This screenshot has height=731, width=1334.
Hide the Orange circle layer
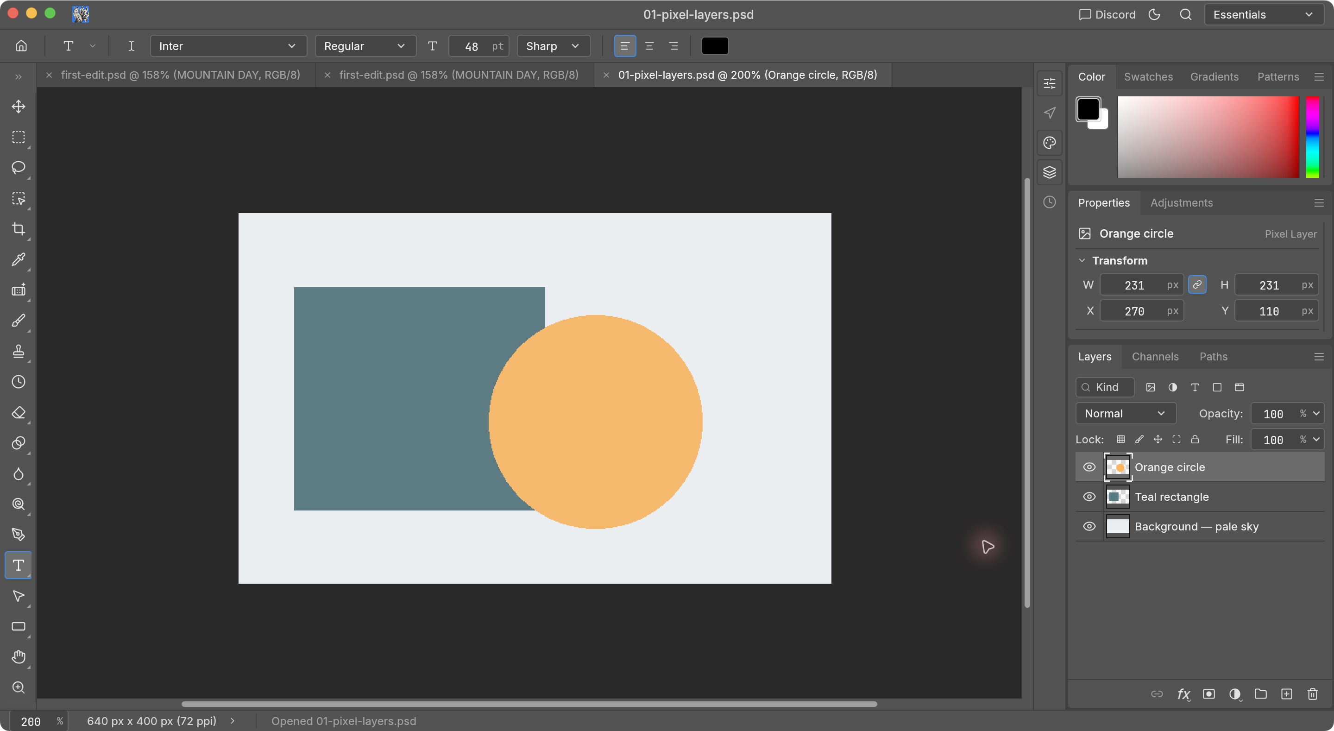coord(1089,467)
